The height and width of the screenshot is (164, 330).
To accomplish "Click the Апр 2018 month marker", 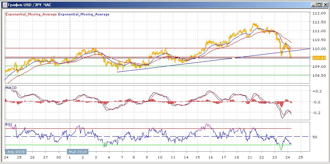I will [x=16, y=152].
